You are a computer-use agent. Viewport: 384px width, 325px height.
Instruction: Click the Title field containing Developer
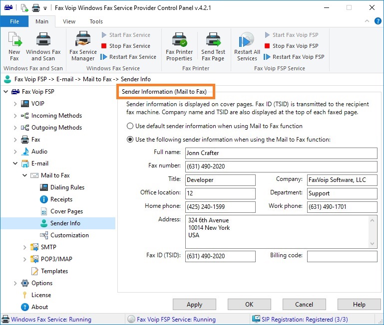220,180
